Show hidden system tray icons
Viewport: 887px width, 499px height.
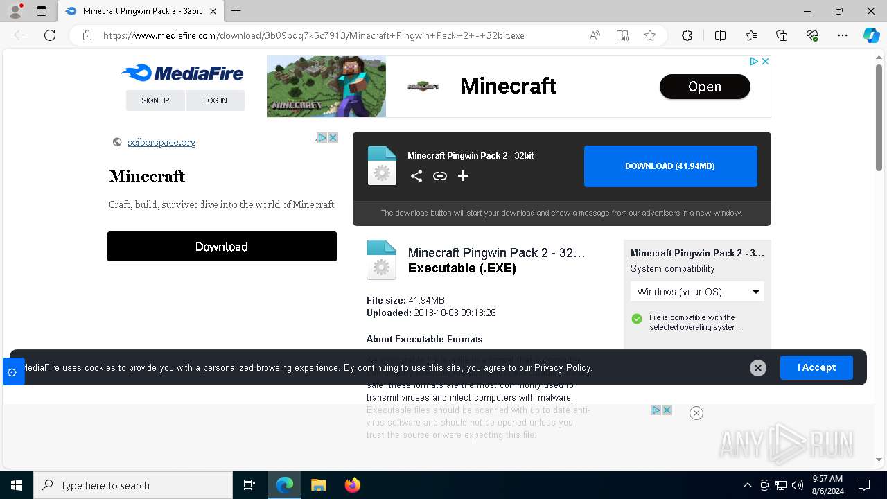pyautogui.click(x=747, y=485)
